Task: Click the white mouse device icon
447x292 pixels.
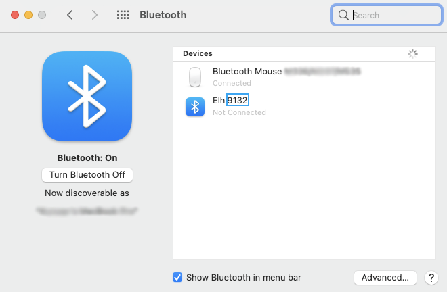Action: 195,76
